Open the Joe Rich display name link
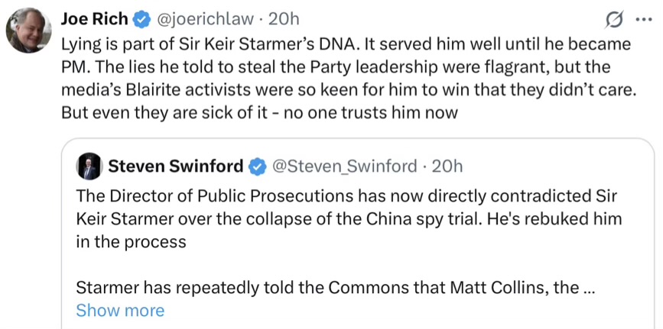The width and height of the screenshot is (663, 329). [x=95, y=19]
